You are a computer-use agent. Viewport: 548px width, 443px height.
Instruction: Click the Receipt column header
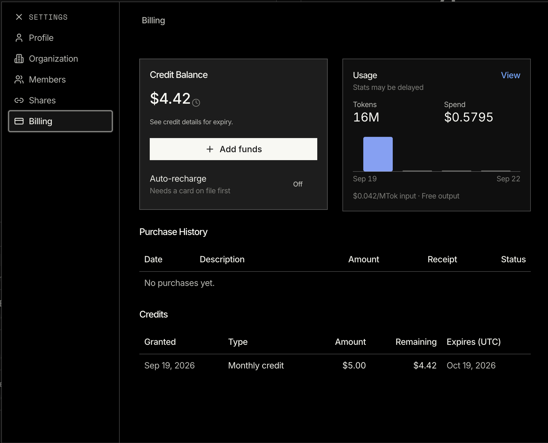[x=442, y=259]
